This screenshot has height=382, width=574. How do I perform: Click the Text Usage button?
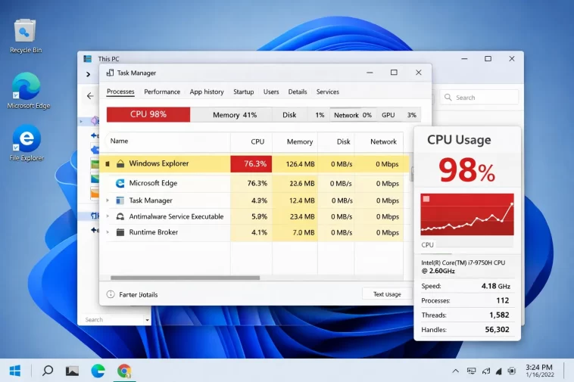coord(387,294)
